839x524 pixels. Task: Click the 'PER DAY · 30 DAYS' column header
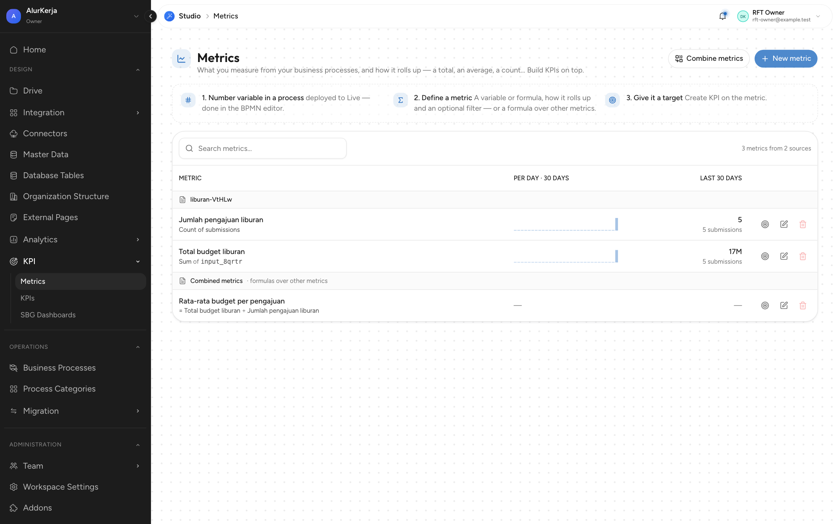pos(541,178)
